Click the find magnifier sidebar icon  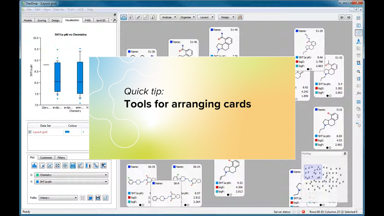(x=358, y=71)
